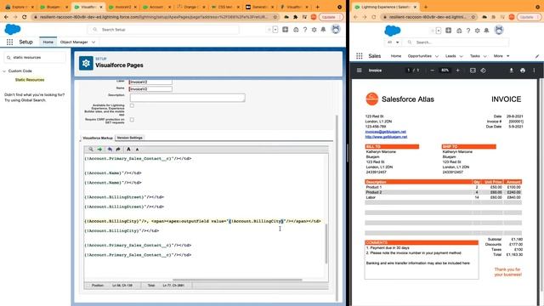Image resolution: width=544 pixels, height=306 pixels.
Task: Open the www.getbluejam.net link in invoice
Action: 386,137
